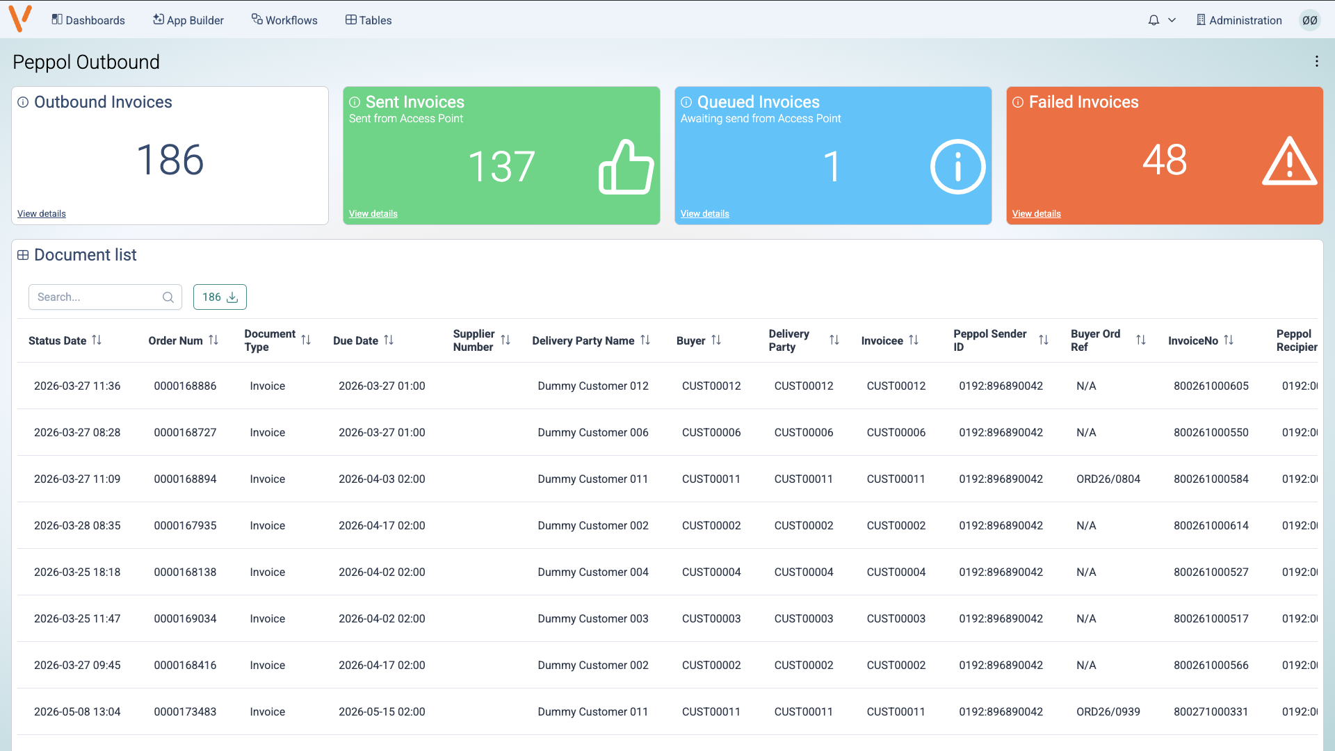
Task: Open the user avatar icon
Action: [x=1310, y=20]
